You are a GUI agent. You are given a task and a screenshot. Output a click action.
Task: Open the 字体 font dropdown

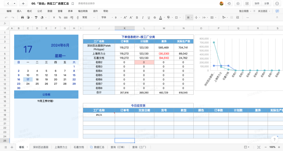pos(107,17)
